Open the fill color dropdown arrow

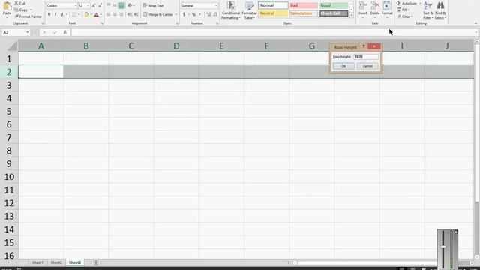click(x=91, y=14)
